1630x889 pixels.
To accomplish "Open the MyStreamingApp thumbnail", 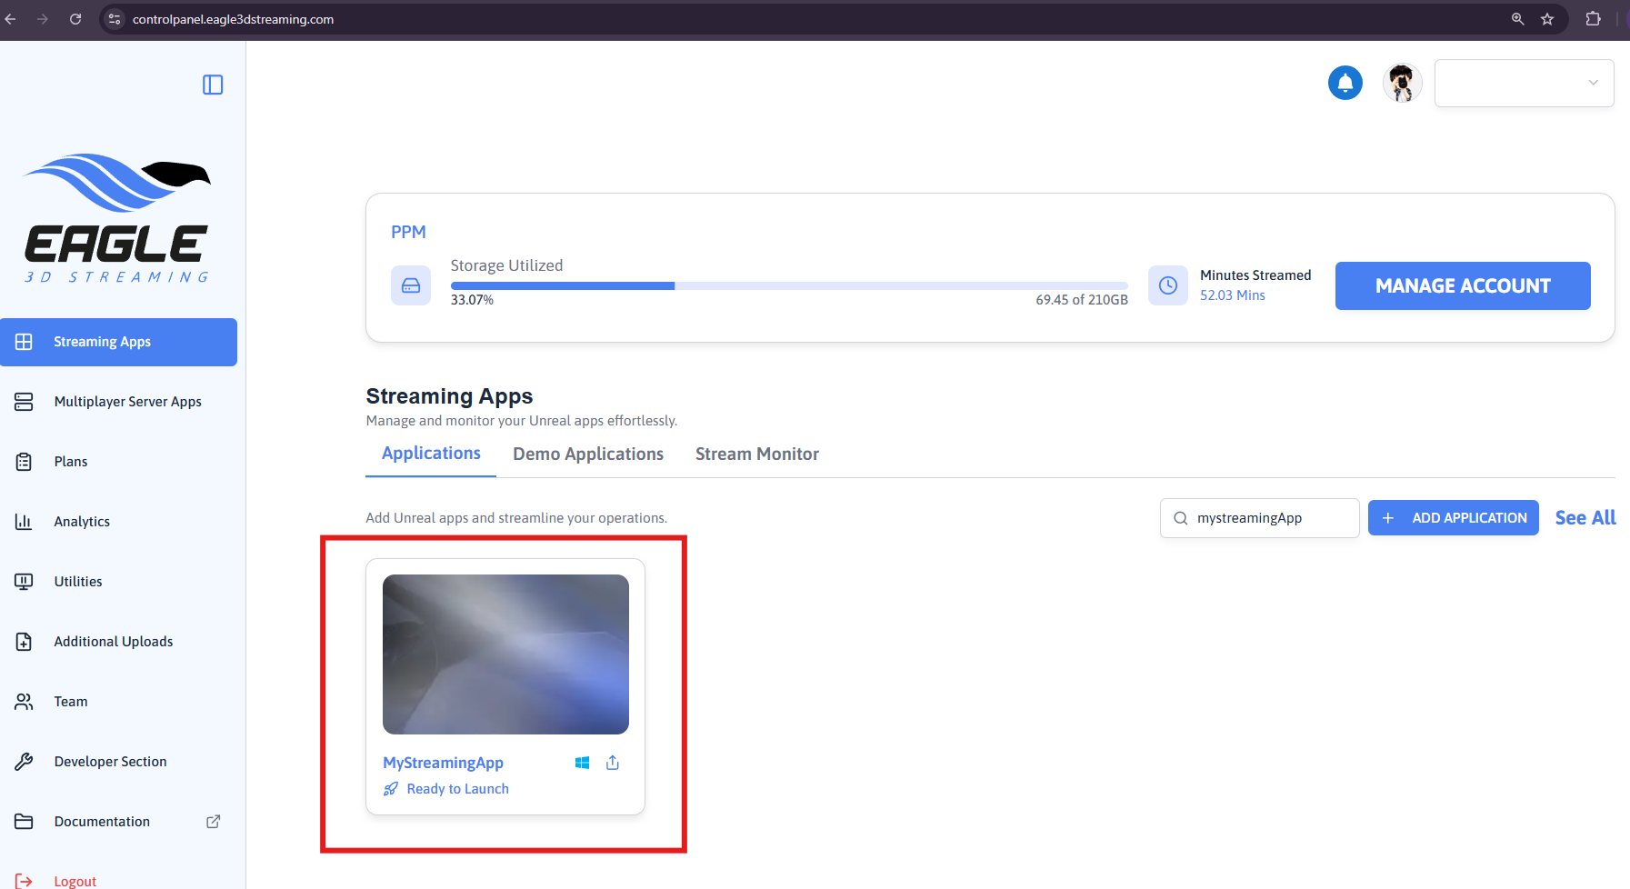I will coord(505,654).
